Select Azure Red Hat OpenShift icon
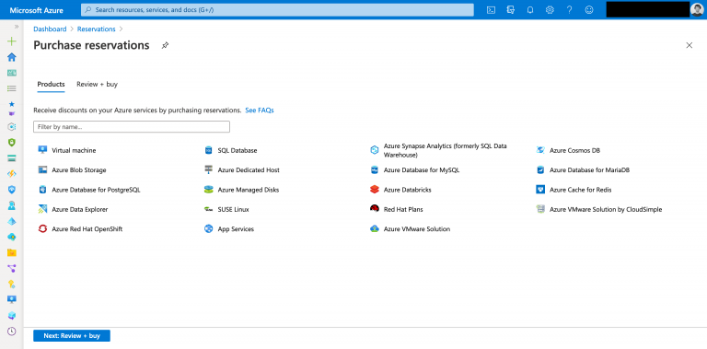 click(43, 229)
